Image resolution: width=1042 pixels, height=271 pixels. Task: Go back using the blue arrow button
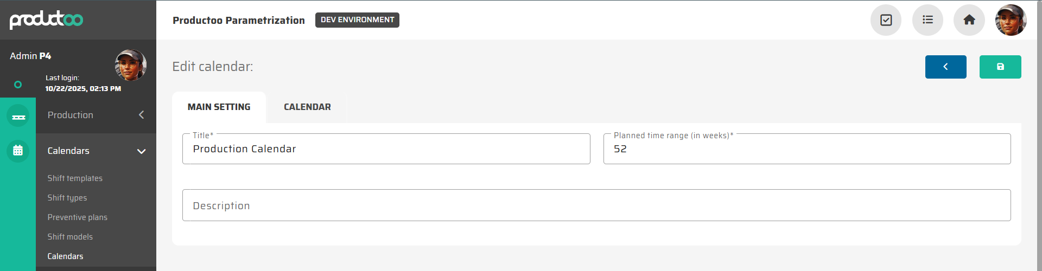(x=945, y=67)
